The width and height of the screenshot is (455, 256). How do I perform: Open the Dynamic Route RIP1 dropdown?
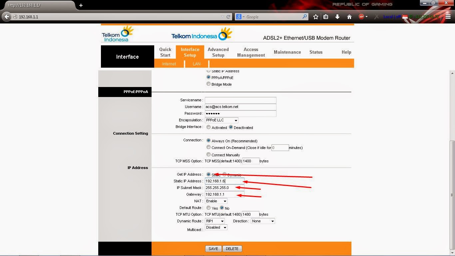[x=215, y=221]
